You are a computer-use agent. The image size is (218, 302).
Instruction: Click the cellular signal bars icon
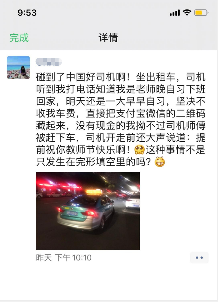(175, 13)
